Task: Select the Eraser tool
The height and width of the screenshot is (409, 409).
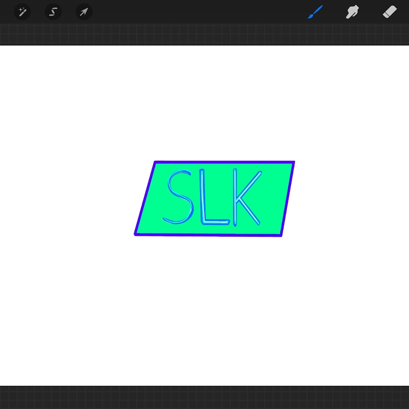Action: [x=390, y=12]
